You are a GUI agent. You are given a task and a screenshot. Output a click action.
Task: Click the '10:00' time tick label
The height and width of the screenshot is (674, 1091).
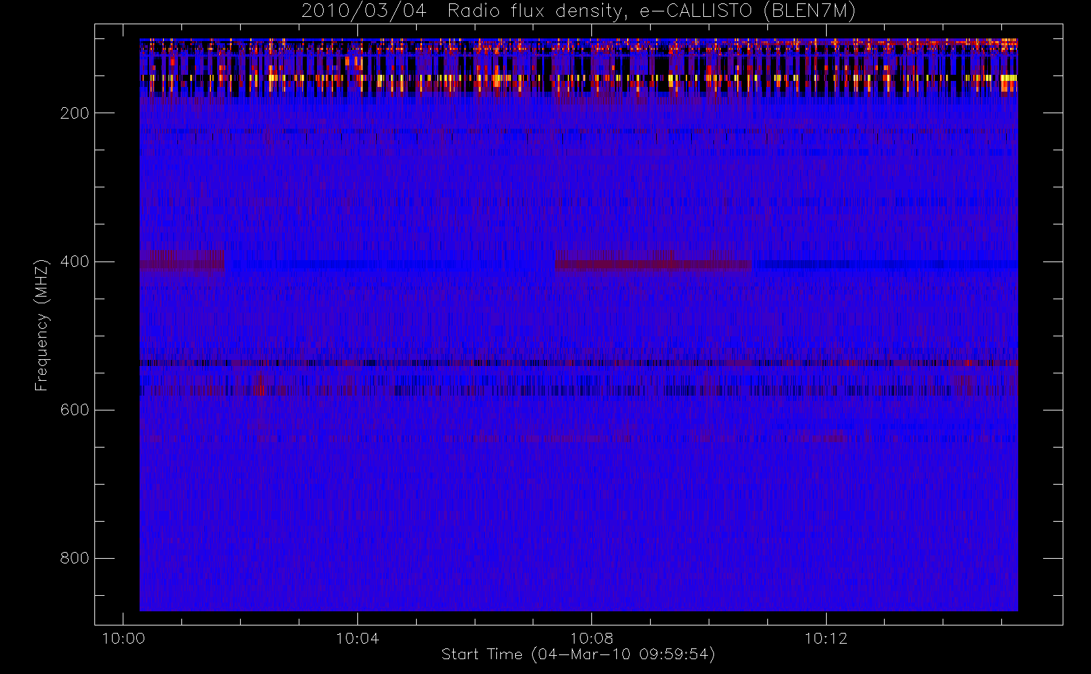[x=123, y=638]
